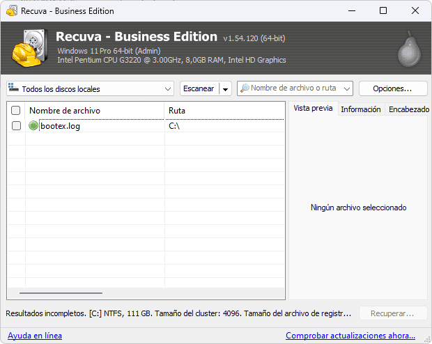The height and width of the screenshot is (344, 432).
Task: Open the Ayuda en línea link
Action: (35, 336)
